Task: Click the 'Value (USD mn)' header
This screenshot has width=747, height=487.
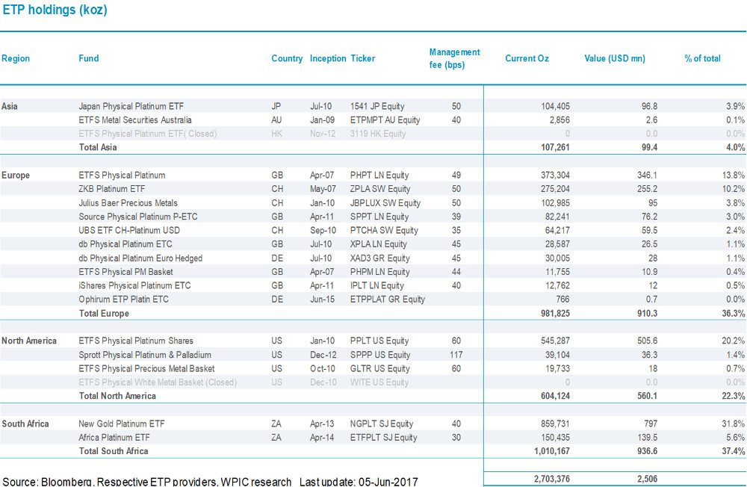Action: coord(615,58)
